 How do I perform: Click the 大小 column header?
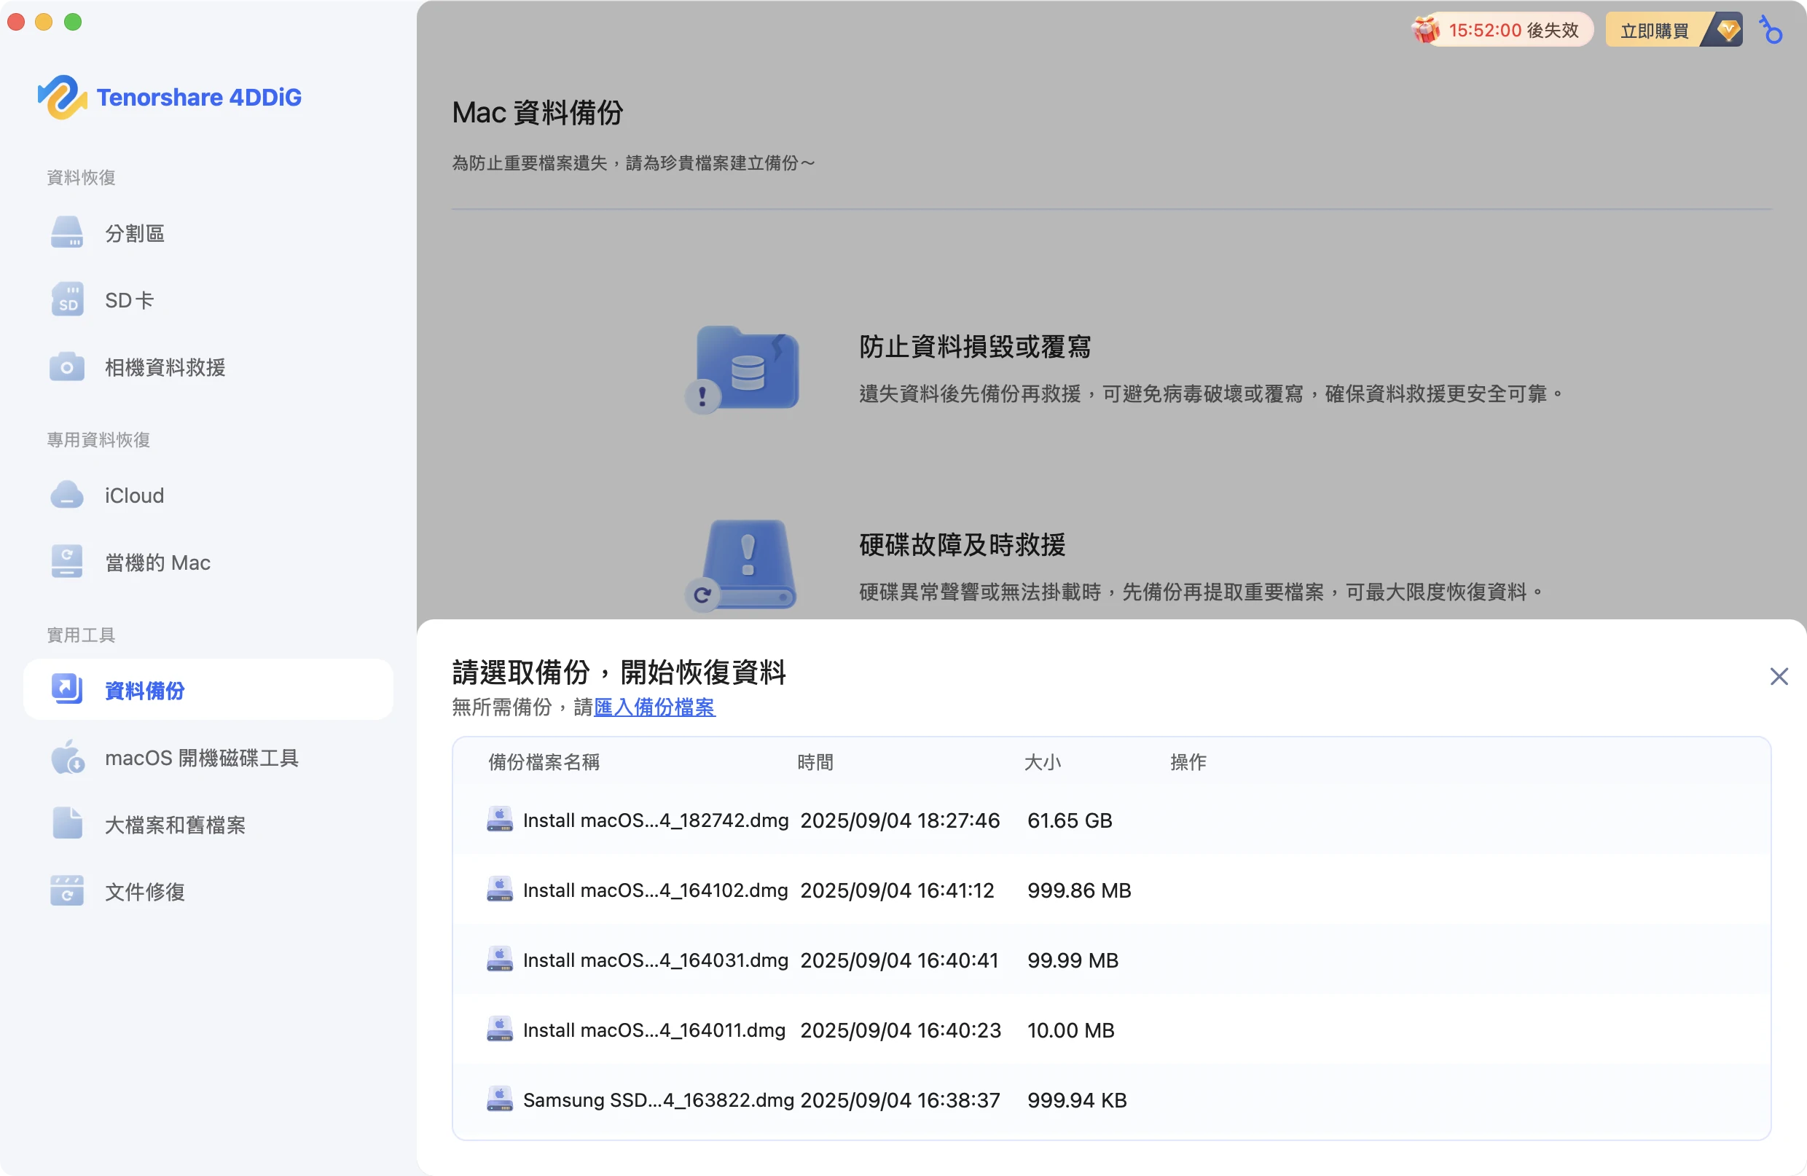coord(1043,761)
